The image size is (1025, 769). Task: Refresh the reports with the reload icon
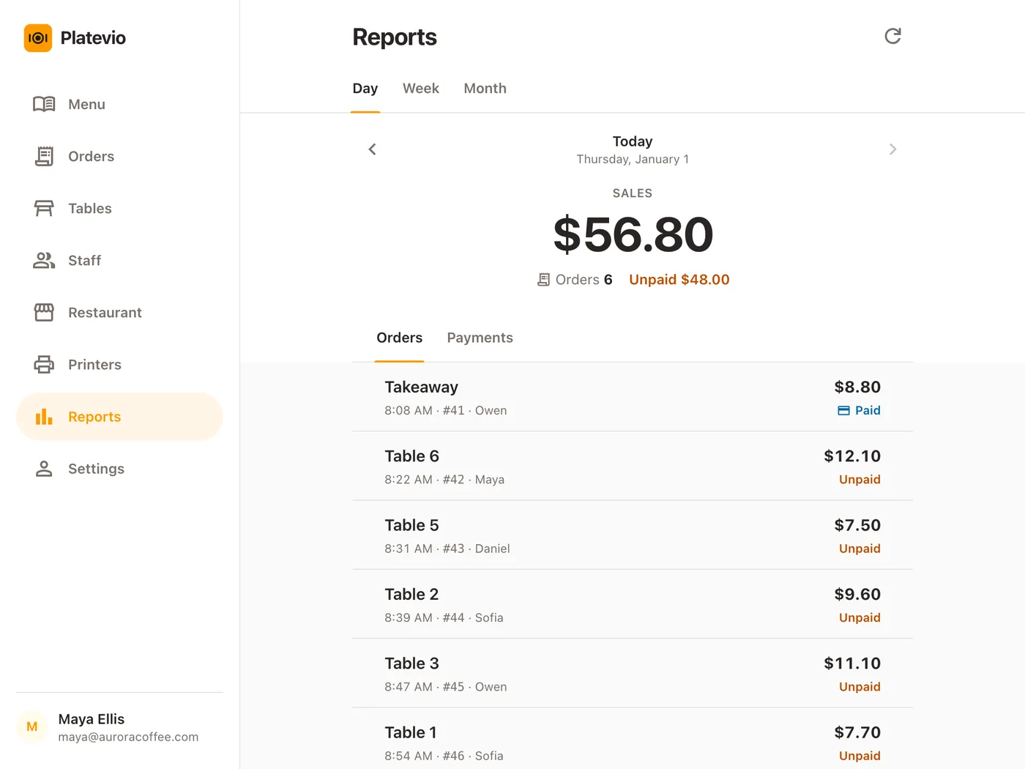coord(892,36)
